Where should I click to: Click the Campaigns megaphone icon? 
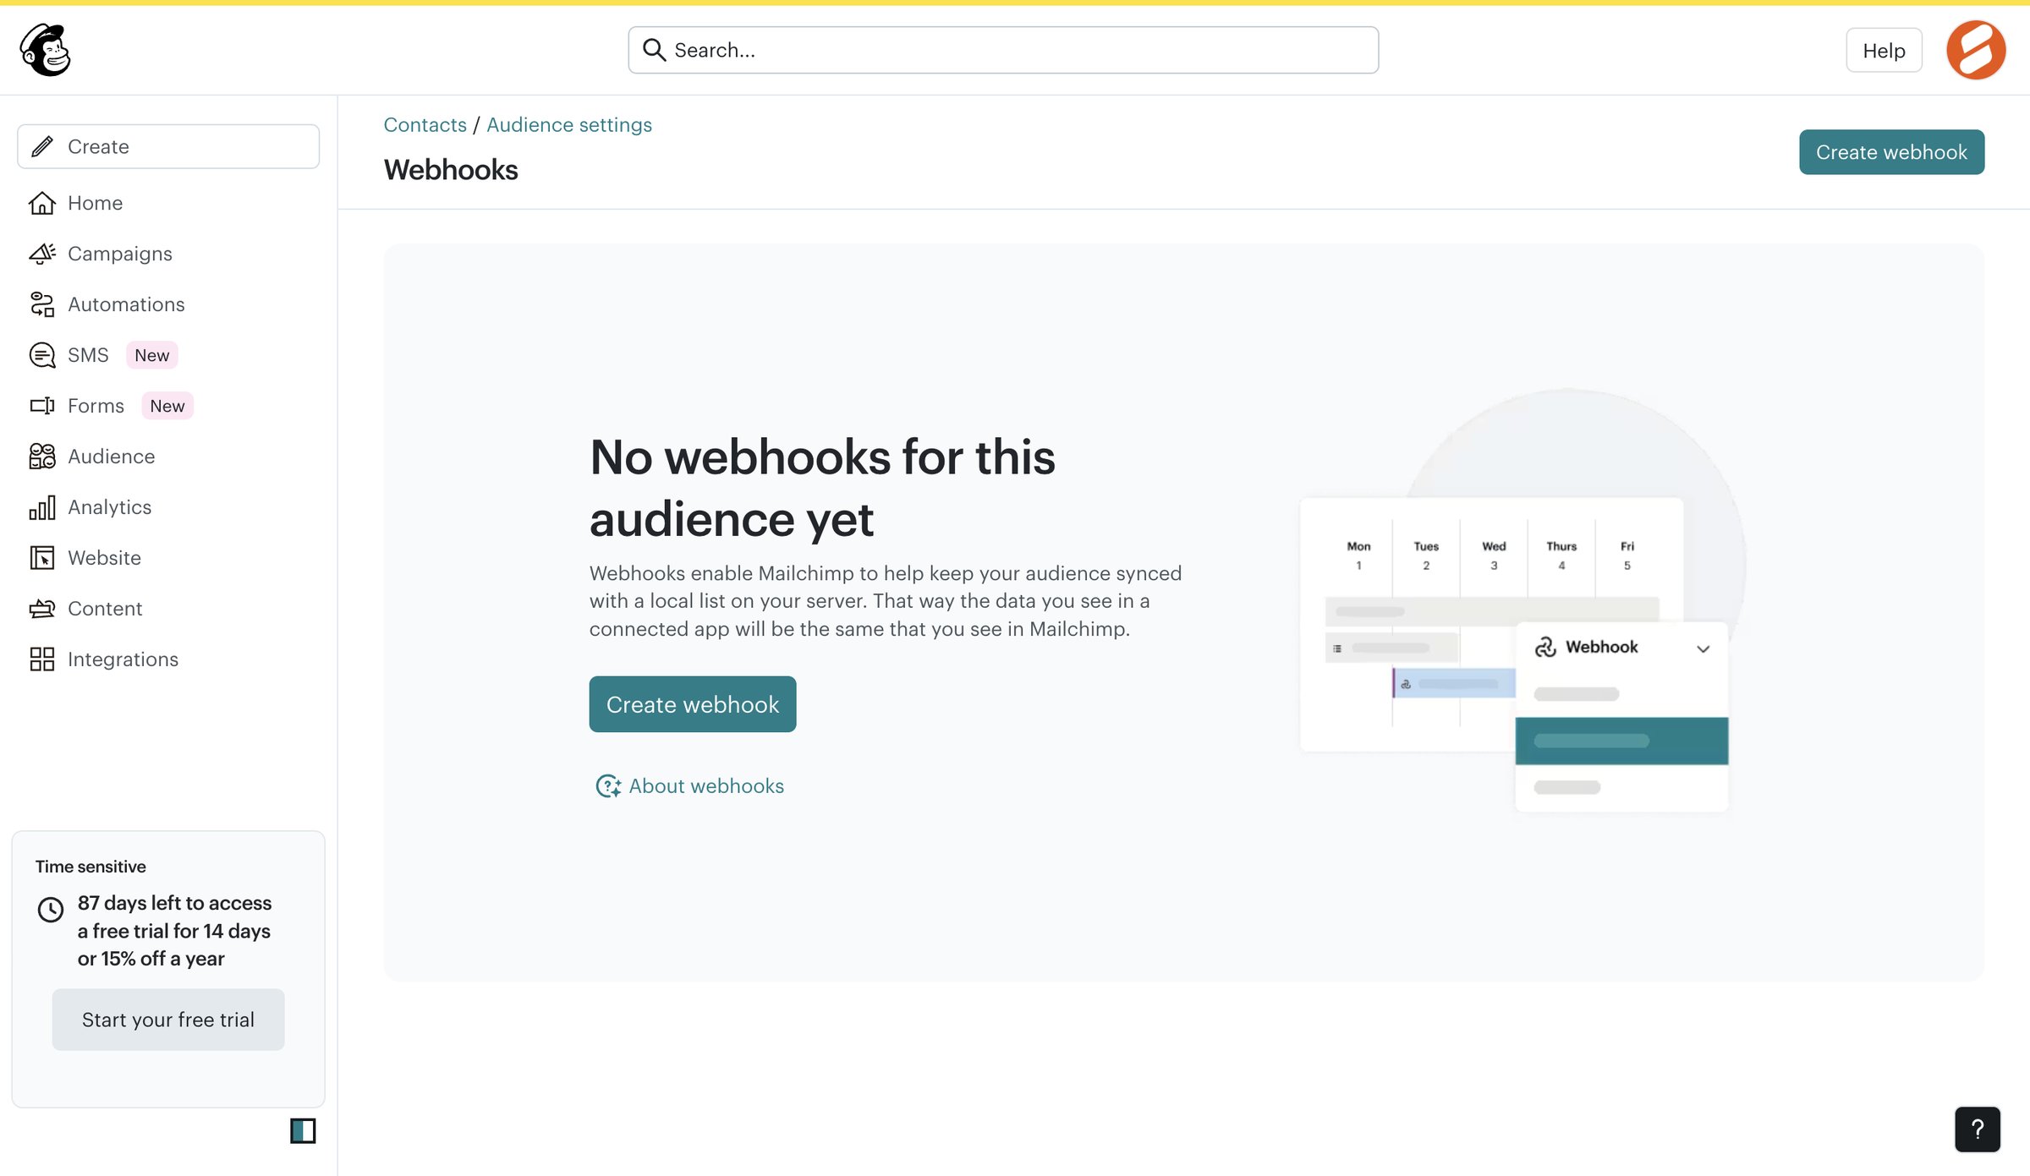tap(42, 254)
